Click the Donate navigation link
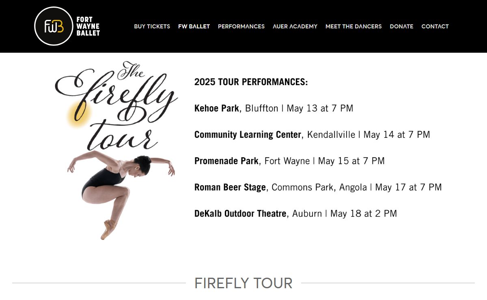 click(x=401, y=26)
